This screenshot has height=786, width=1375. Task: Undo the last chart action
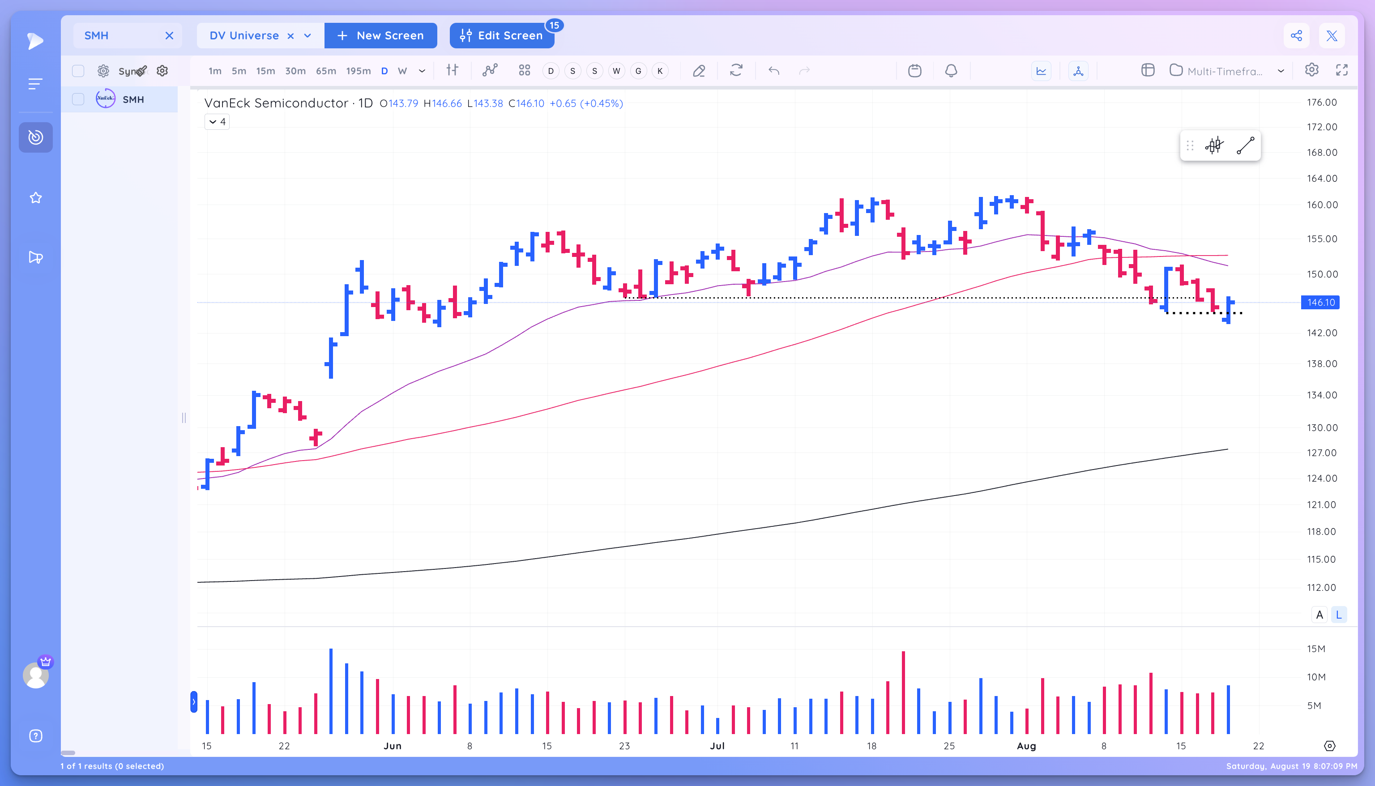coord(774,71)
